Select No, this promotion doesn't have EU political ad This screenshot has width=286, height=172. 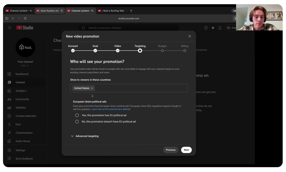77,122
